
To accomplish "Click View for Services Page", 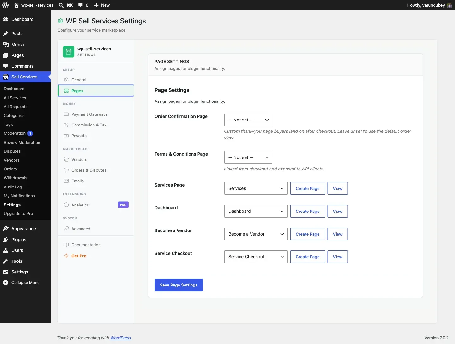I will [337, 188].
